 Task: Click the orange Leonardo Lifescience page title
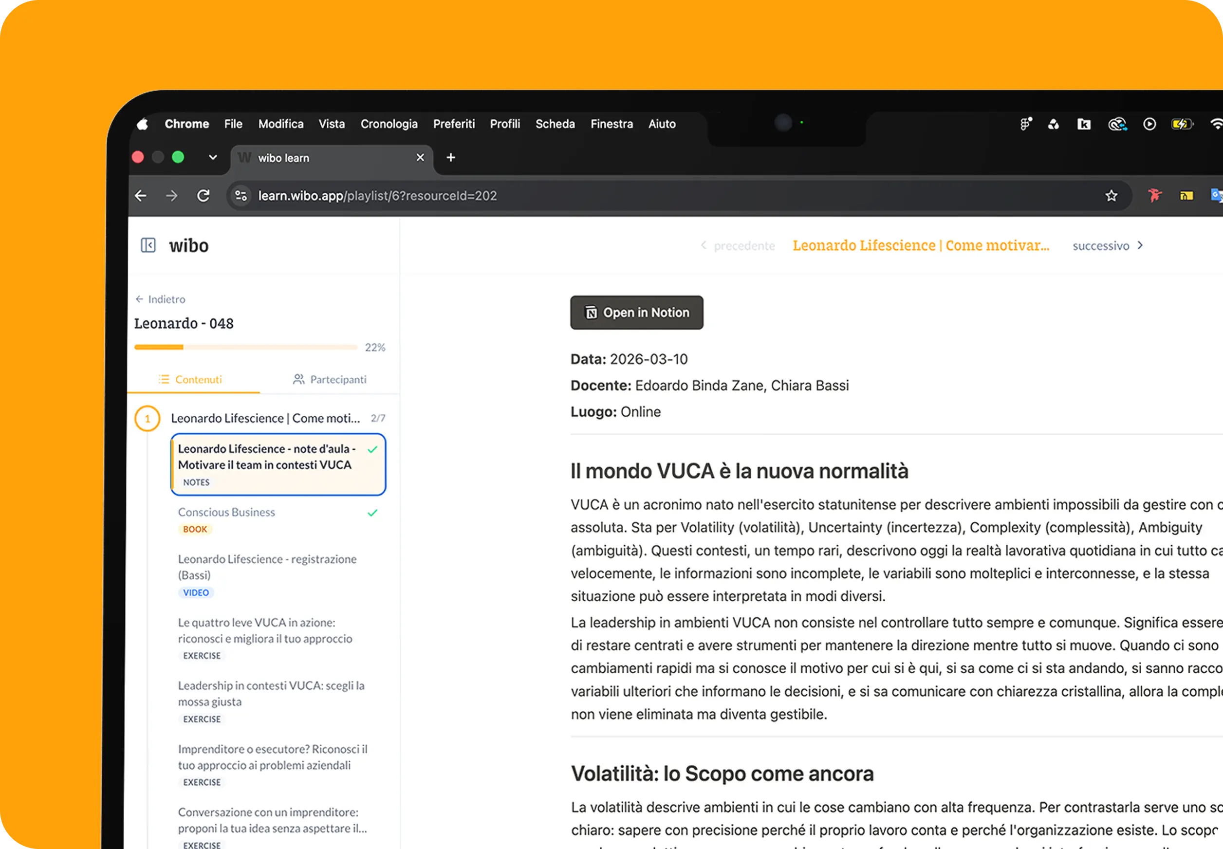920,245
